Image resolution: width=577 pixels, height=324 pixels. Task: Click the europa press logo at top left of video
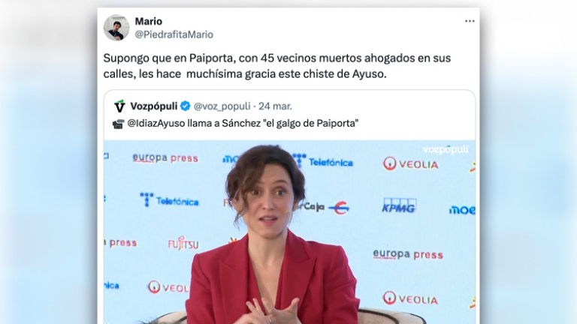coord(165,158)
